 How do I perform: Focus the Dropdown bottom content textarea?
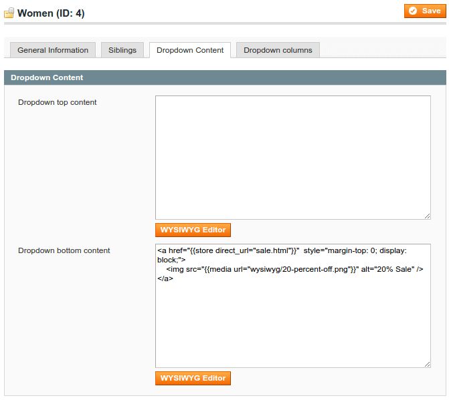tap(293, 306)
